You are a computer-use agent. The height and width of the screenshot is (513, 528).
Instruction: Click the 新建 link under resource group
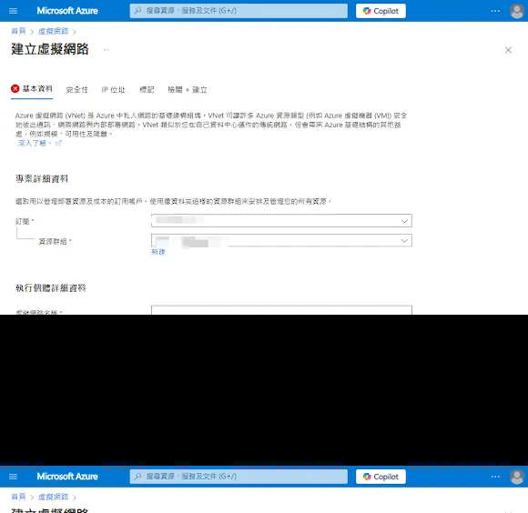point(157,252)
